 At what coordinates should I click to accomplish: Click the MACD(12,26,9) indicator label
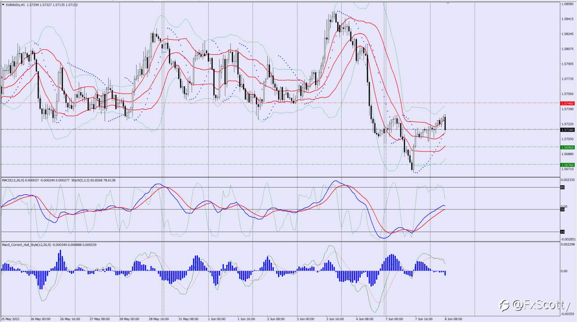point(12,180)
